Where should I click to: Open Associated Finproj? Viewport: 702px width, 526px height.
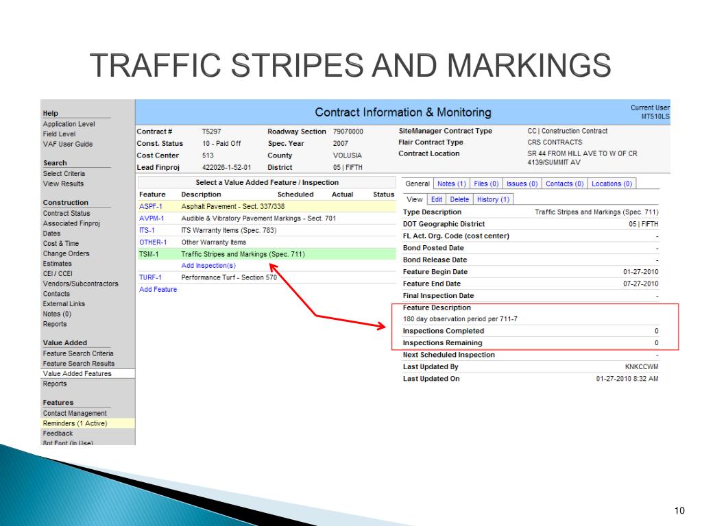pyautogui.click(x=71, y=223)
